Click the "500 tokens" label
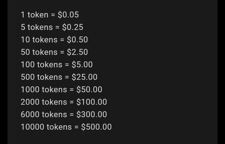 coord(42,77)
